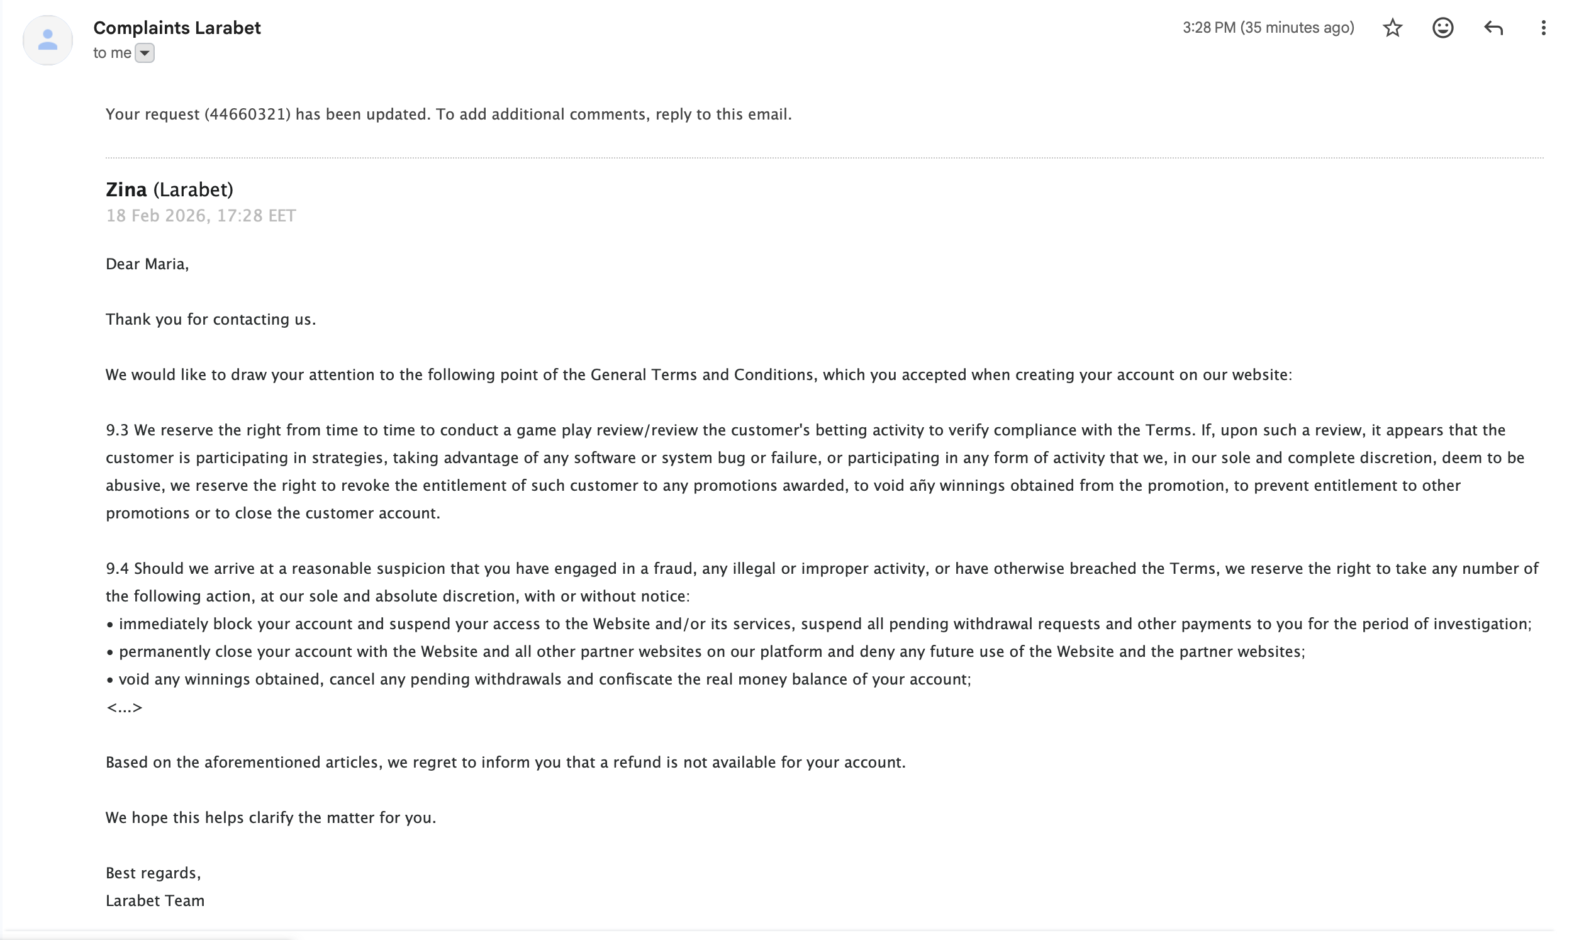Star this email from Complaints Larabet

point(1392,28)
